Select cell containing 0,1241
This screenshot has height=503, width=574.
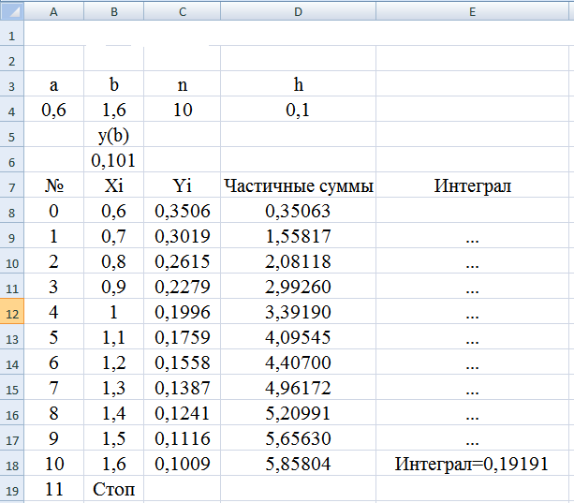(183, 412)
